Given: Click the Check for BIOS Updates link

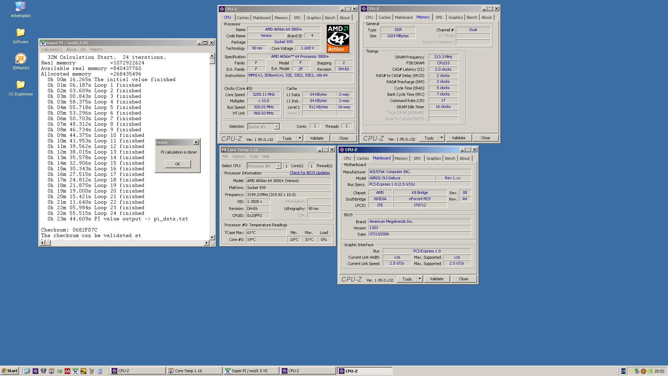Looking at the screenshot, I should tap(309, 173).
